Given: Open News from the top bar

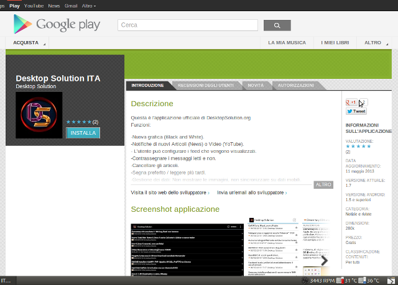Looking at the screenshot, I should (54, 6).
